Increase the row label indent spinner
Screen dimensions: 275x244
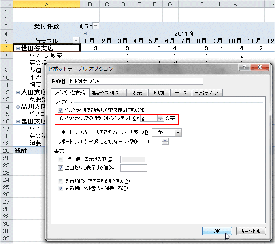point(160,117)
